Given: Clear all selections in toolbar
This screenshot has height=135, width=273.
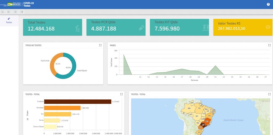Looking at the screenshot, I should point(22,12).
